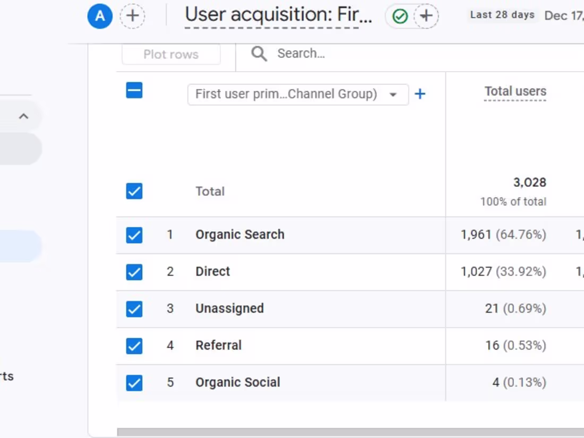This screenshot has width=584, height=438.
Task: Add a secondary dimension with the blue plus icon
Action: [420, 94]
